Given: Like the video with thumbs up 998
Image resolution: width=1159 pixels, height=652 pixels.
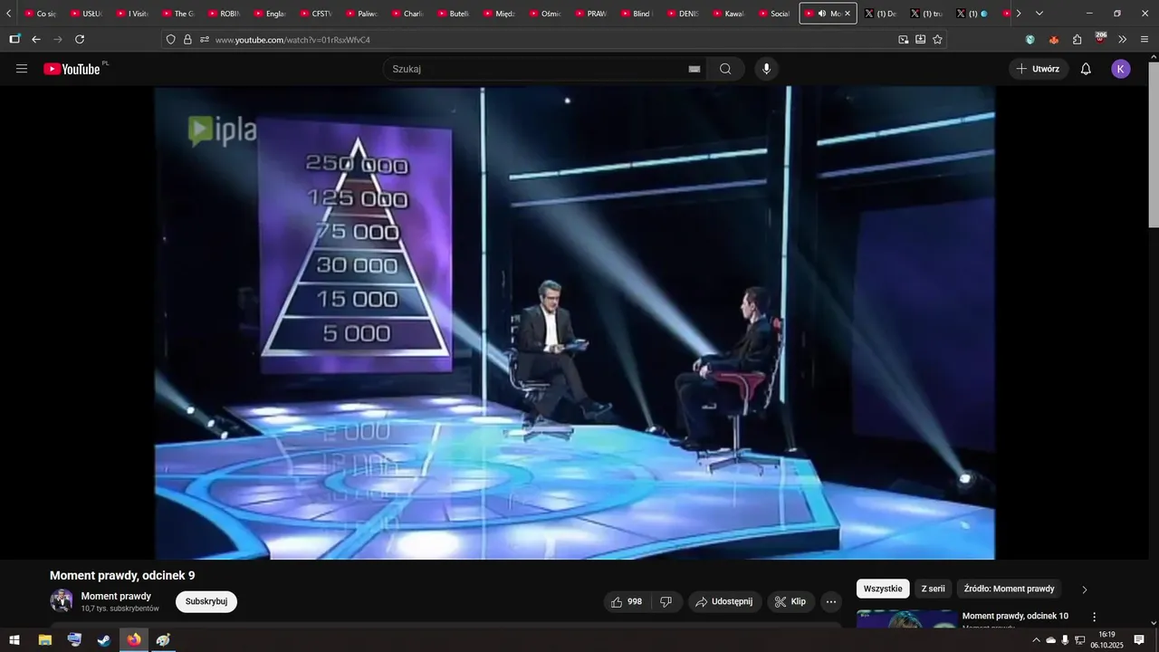Looking at the screenshot, I should [627, 601].
